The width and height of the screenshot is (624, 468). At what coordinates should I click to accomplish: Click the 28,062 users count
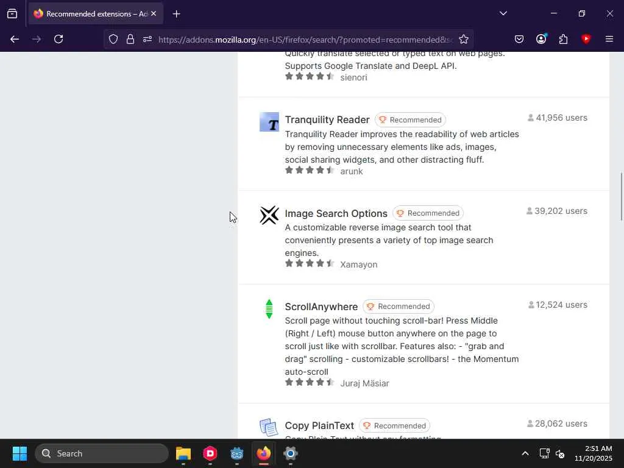point(557,424)
